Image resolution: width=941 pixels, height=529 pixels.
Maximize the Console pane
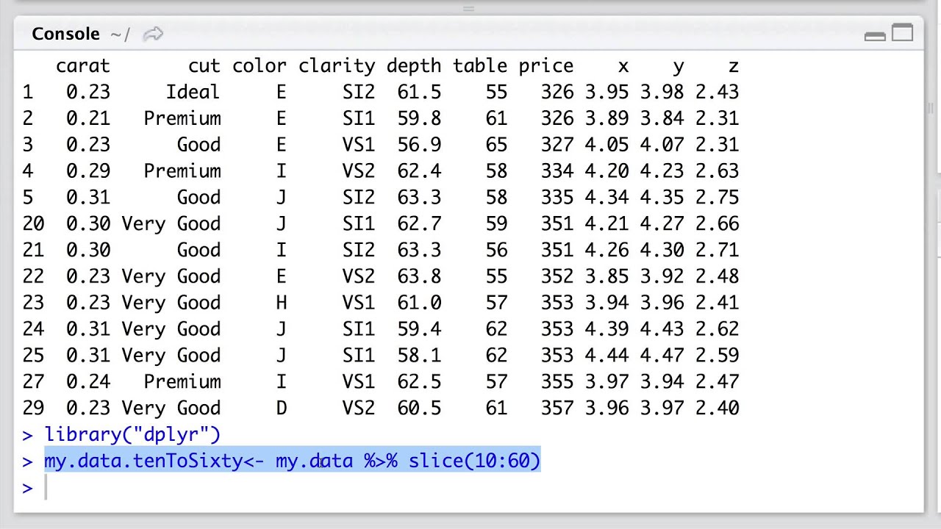coord(902,33)
